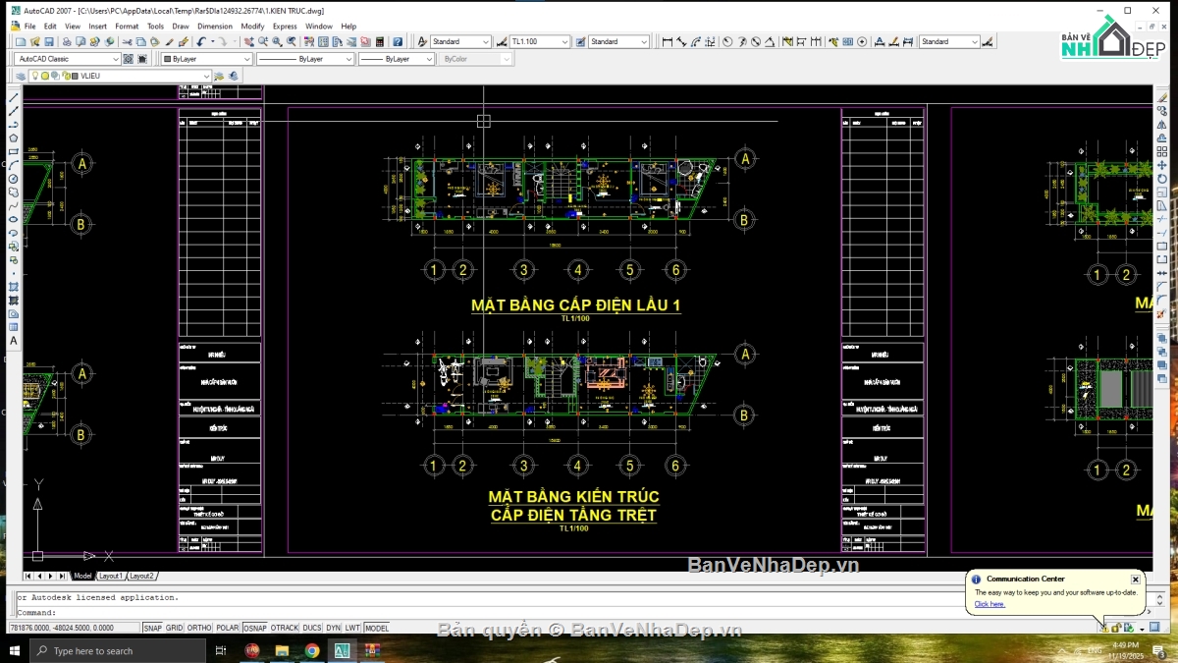Select the Line tool in Draw toolbar
Screen dimensions: 1178x663
[x=14, y=98]
